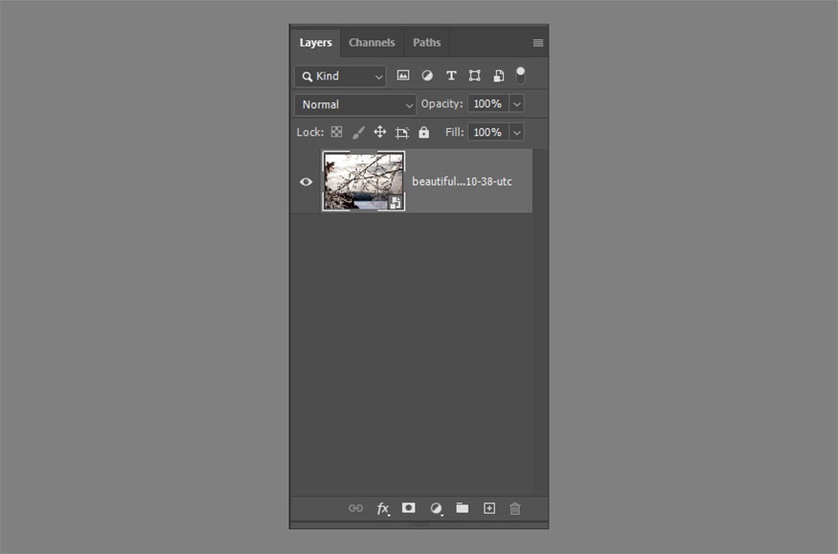The height and width of the screenshot is (554, 838).
Task: Click the link layers icon
Action: [355, 508]
